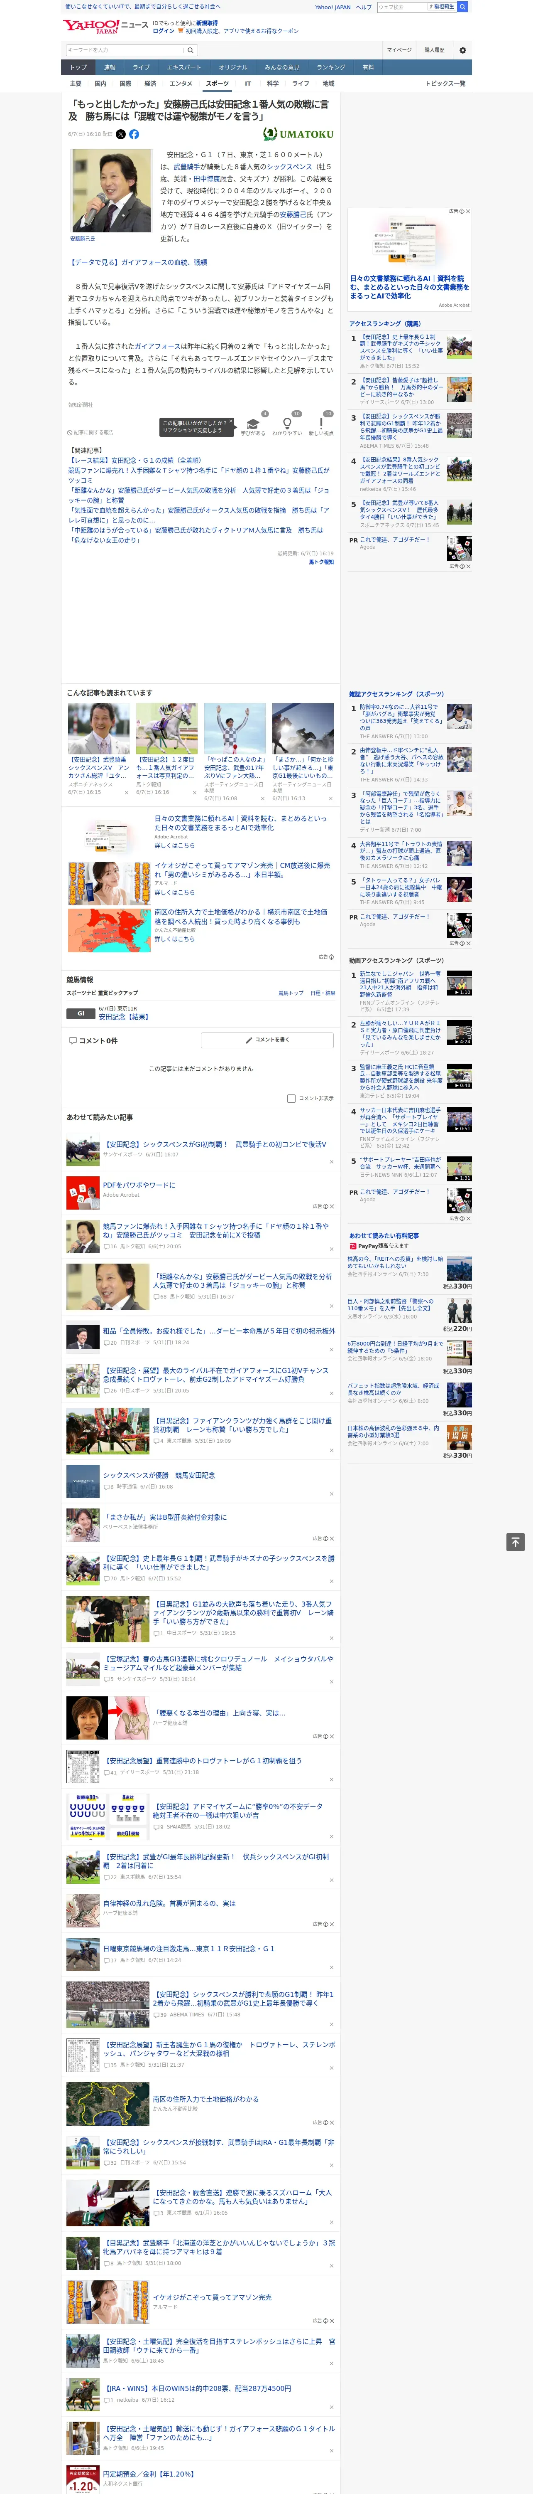Click the 記事に関する報告 report icon link

click(90, 433)
